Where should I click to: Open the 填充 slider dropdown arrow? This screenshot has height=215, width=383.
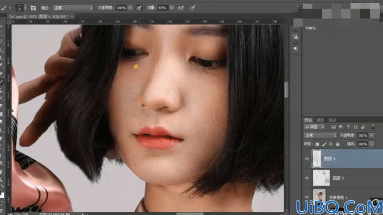372,144
